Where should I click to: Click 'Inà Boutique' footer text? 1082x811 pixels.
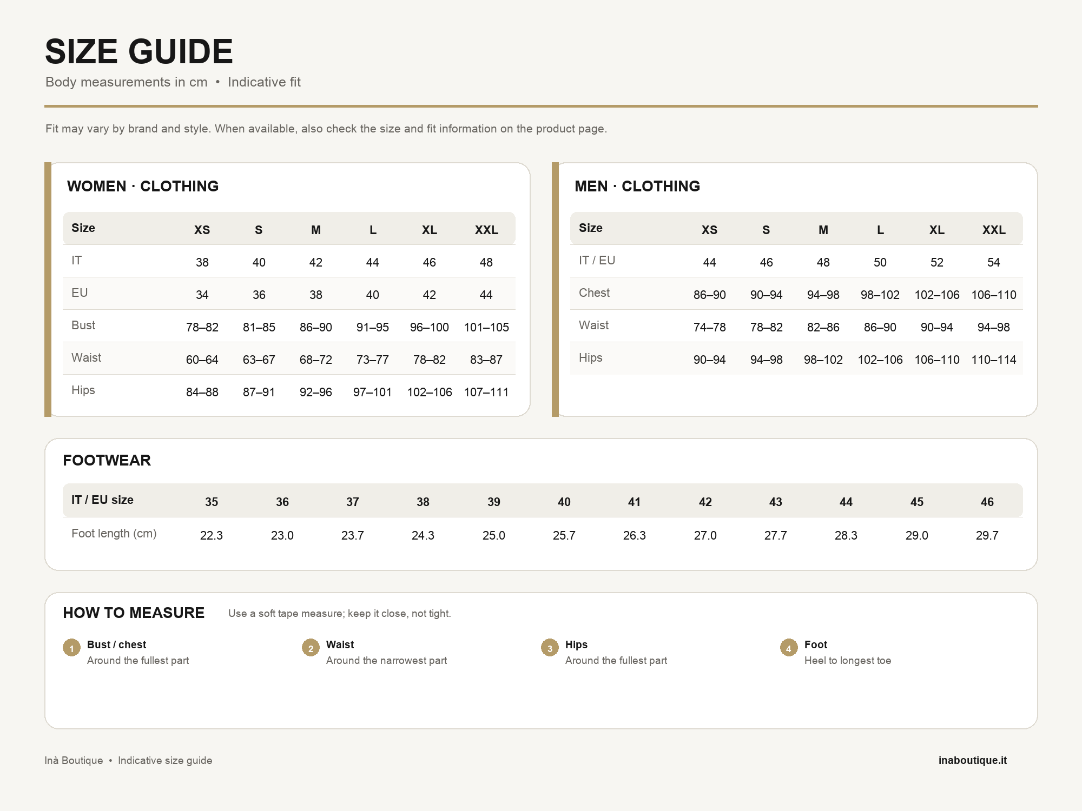pos(74,760)
